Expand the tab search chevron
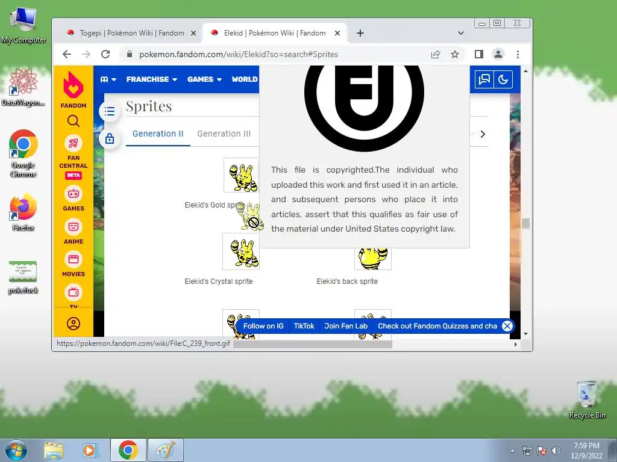This screenshot has height=462, width=617. pyautogui.click(x=461, y=34)
